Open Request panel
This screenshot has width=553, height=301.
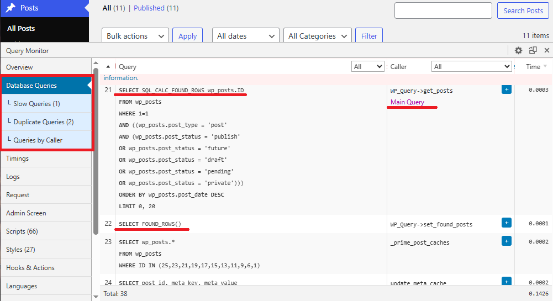pos(46,195)
